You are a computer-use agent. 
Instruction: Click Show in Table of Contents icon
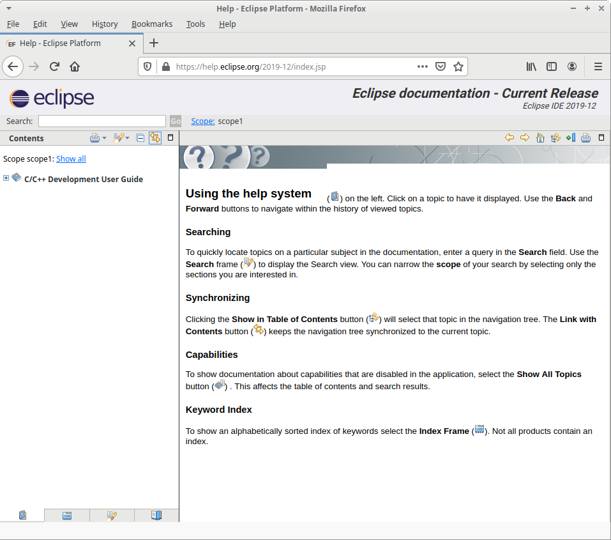point(555,138)
